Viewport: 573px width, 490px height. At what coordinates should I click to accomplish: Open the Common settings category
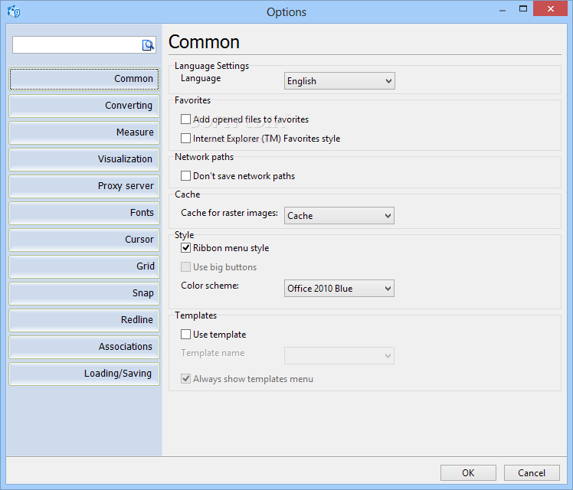pyautogui.click(x=84, y=79)
